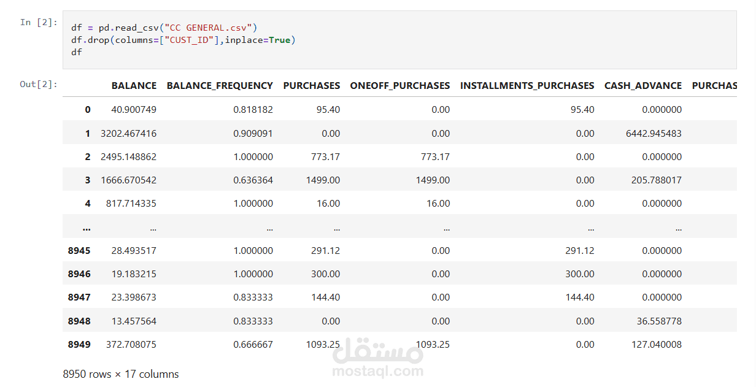Click the code cell containing pd.read_csv
This screenshot has width=756, height=387.
399,40
